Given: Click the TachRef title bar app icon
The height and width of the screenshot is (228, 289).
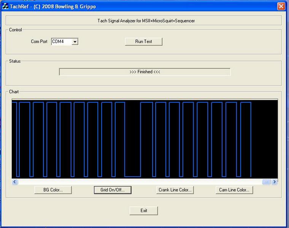Looking at the screenshot, I should pyautogui.click(x=5, y=6).
